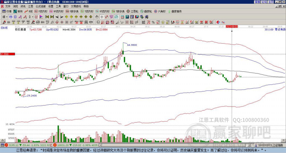Open the 文件 menu
This screenshot has height=153, width=286.
pyautogui.click(x=8, y=6)
